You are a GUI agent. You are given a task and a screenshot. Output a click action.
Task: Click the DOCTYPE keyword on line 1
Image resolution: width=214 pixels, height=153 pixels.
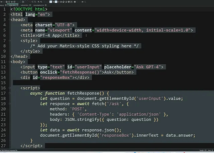click(x=24, y=9)
